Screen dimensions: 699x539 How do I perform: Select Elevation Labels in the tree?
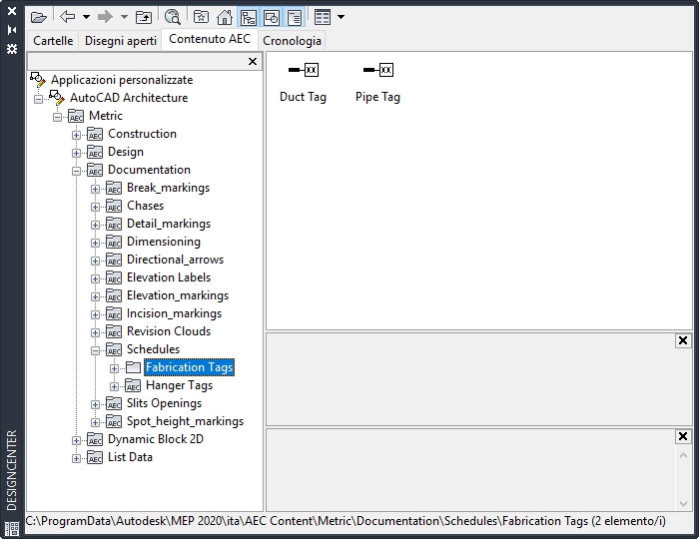point(169,277)
